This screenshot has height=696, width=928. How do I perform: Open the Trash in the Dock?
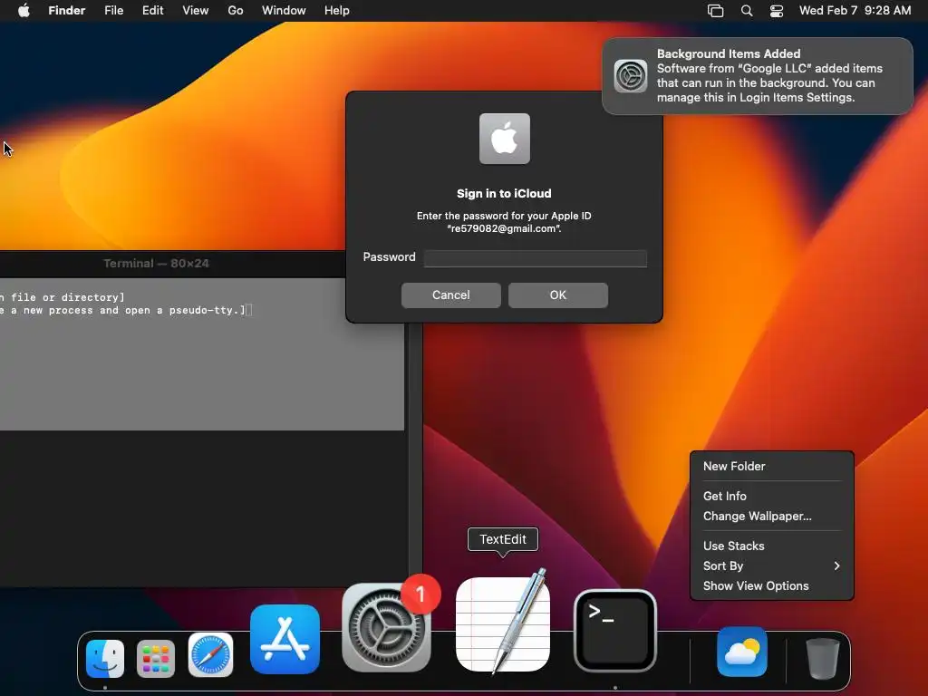[x=822, y=658]
